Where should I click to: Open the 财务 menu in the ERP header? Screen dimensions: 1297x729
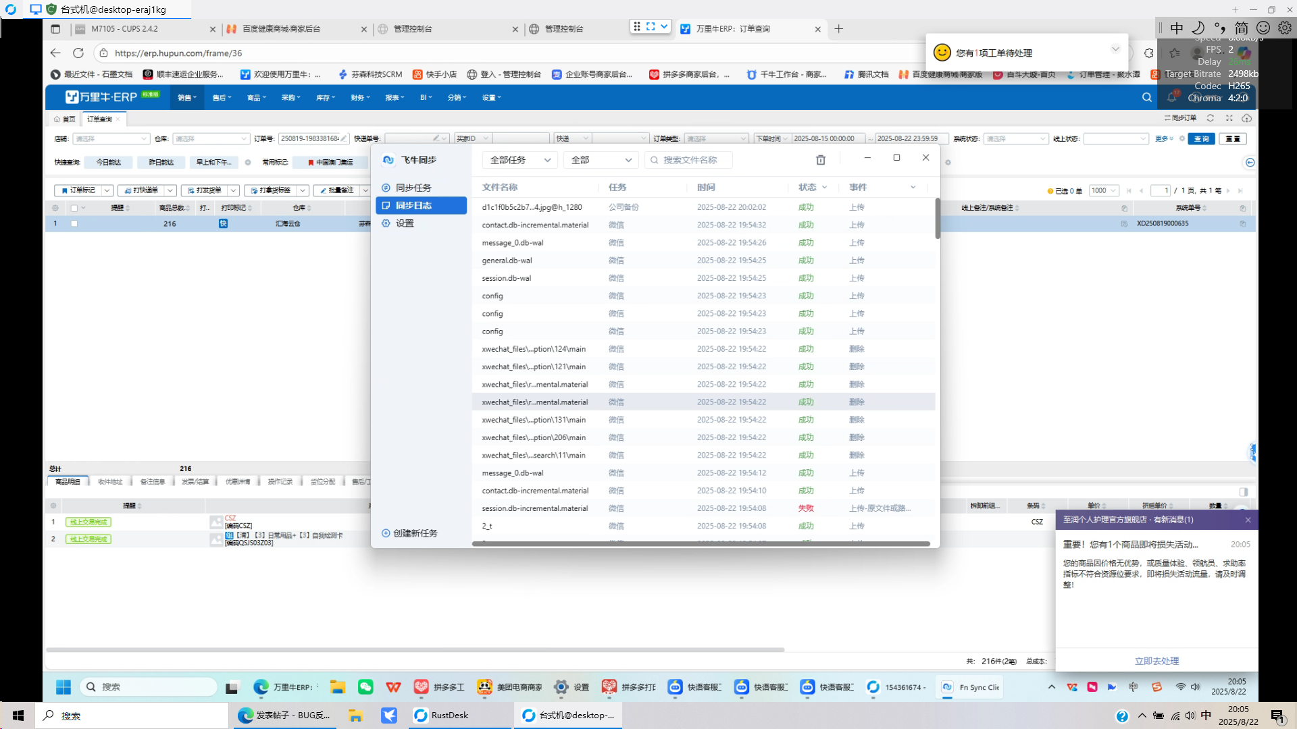(360, 98)
